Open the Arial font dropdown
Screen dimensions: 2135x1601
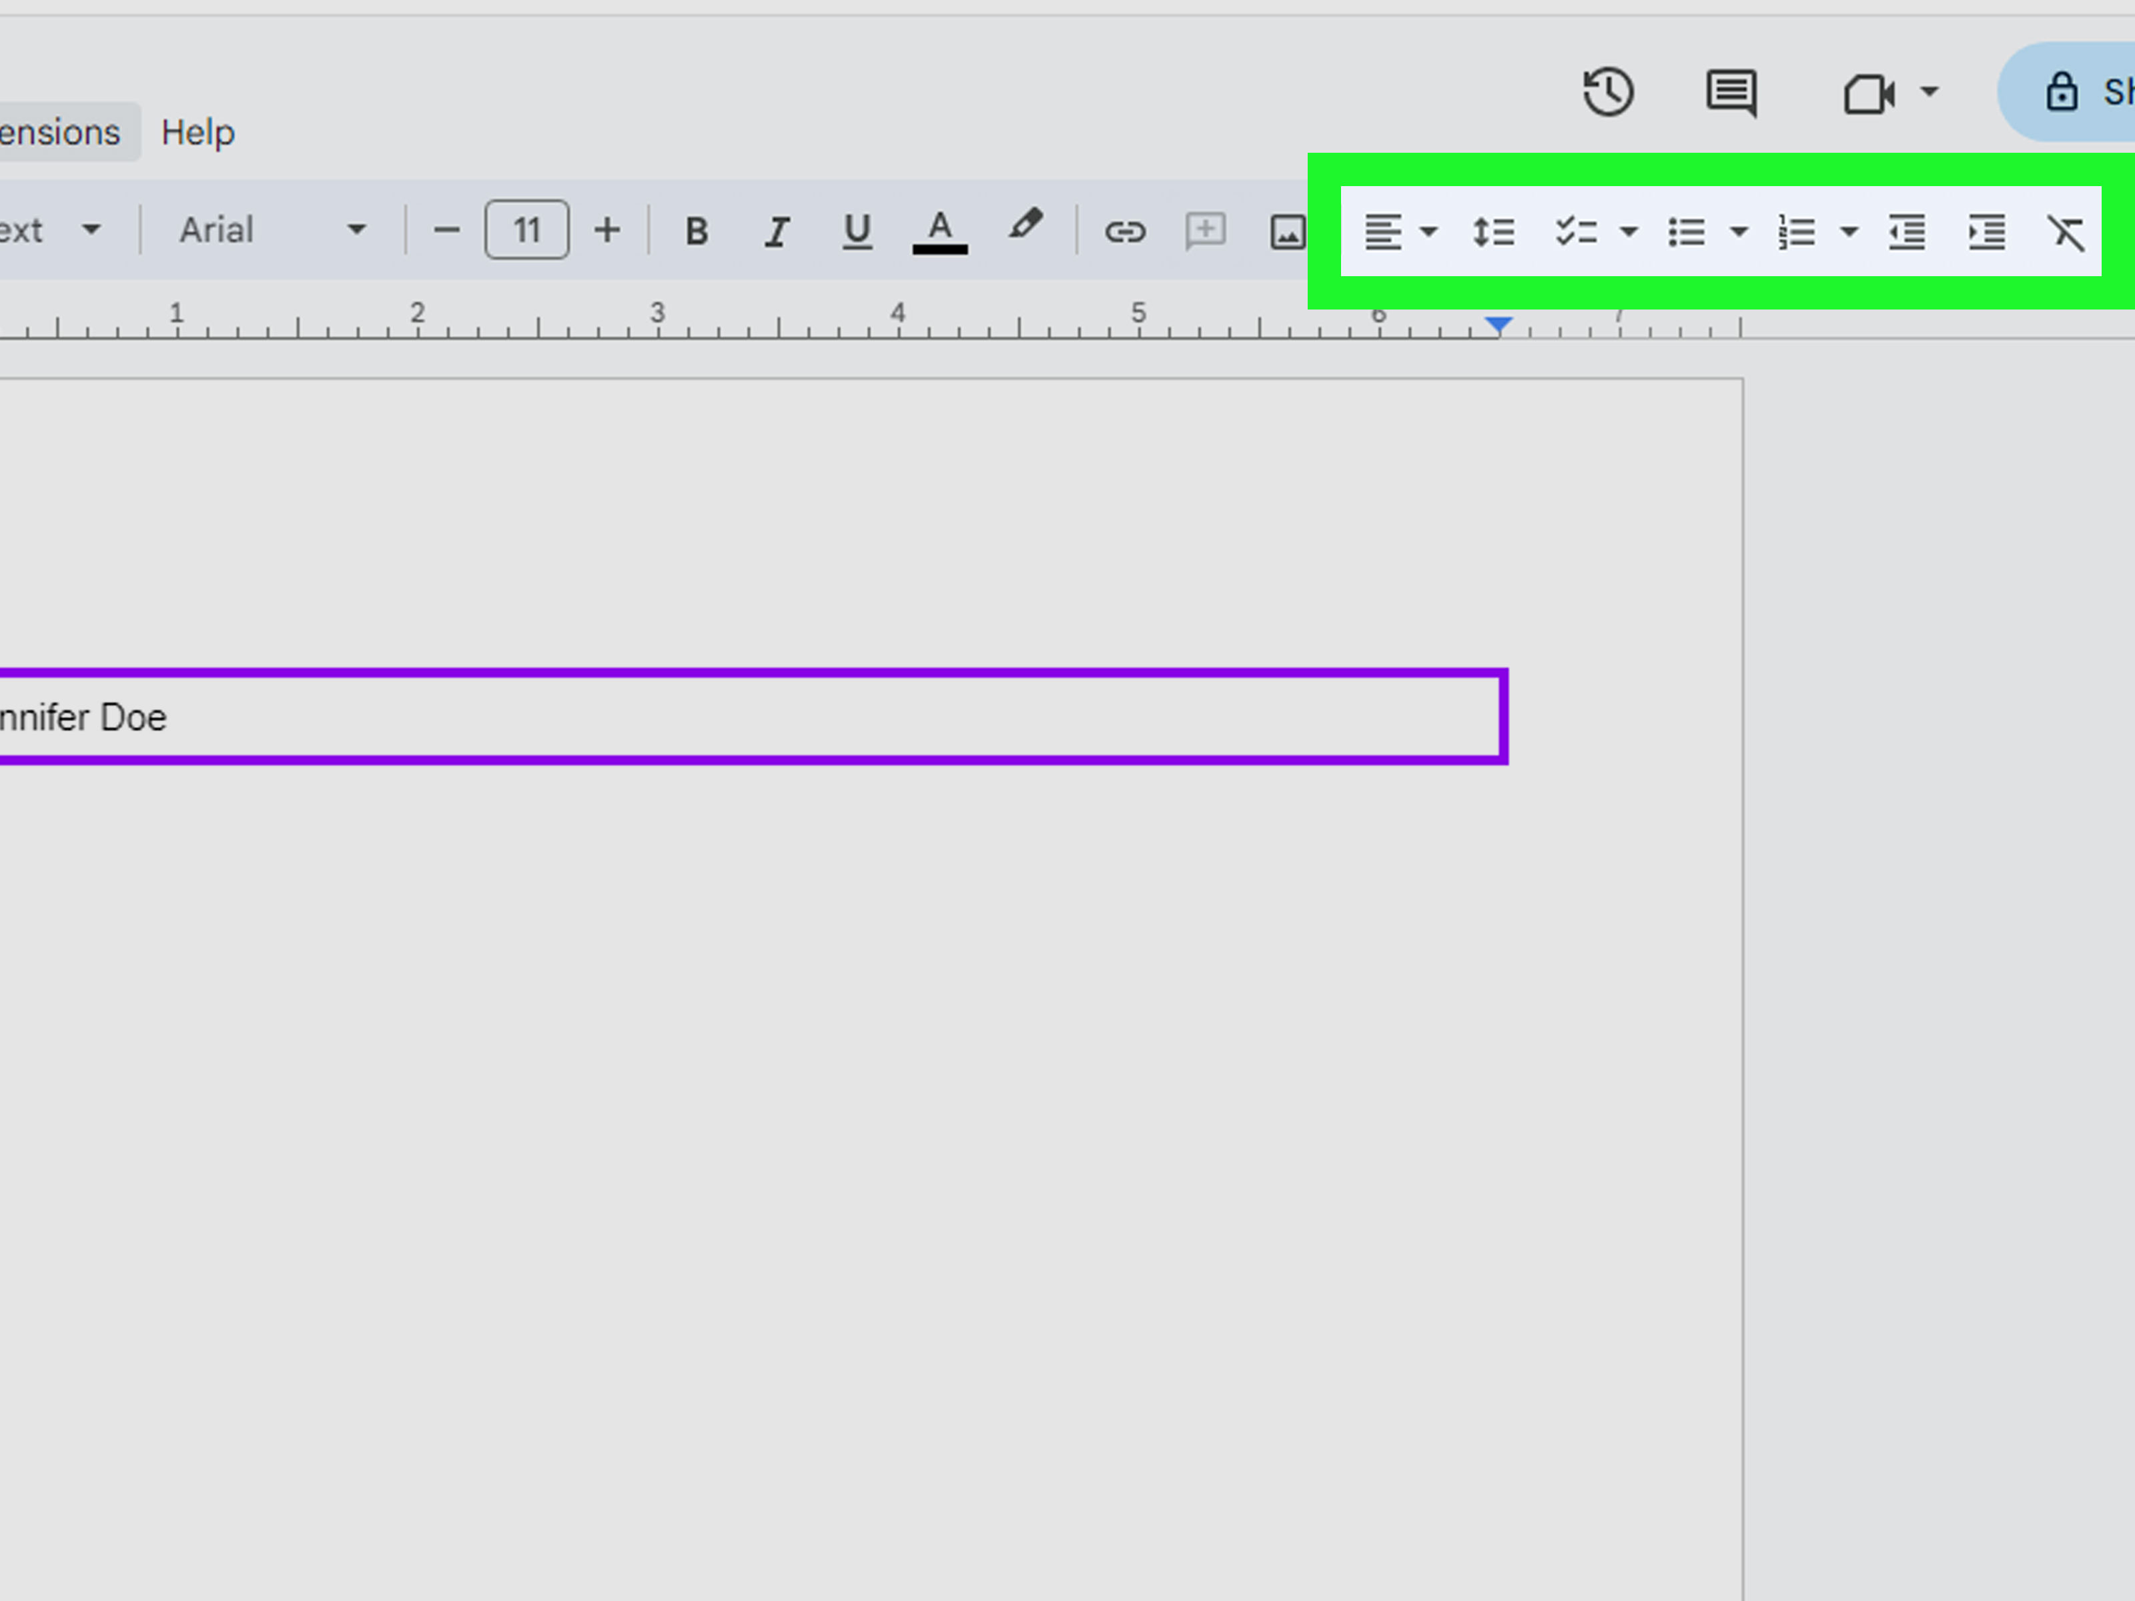(x=273, y=229)
